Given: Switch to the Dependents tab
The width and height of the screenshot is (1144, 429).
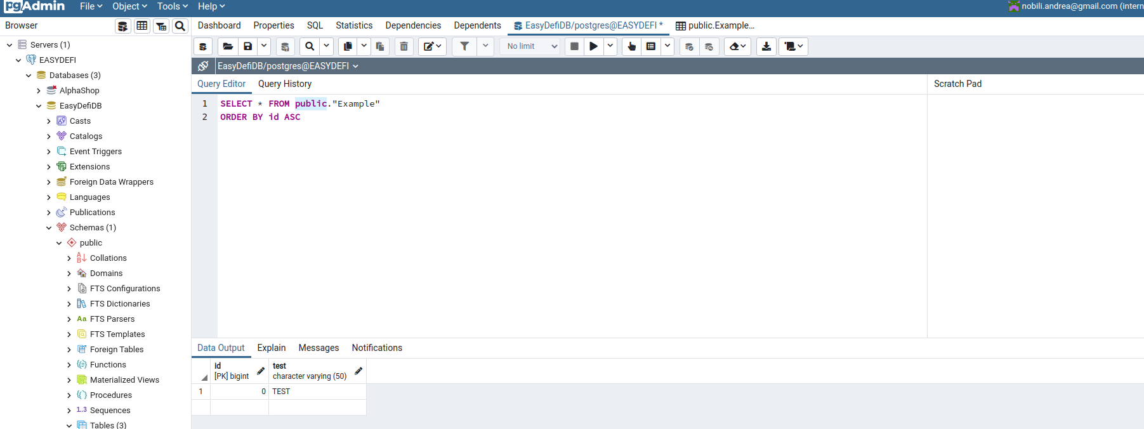Looking at the screenshot, I should click(477, 25).
